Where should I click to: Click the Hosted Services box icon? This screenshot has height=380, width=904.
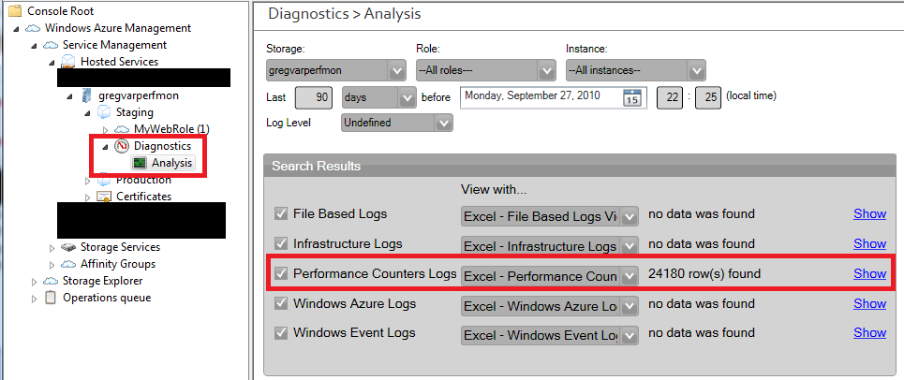coord(68,61)
